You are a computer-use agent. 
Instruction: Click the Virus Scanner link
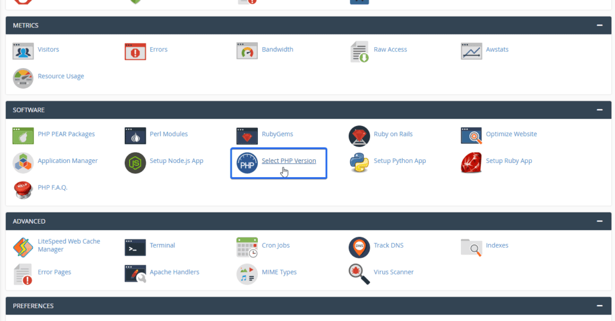pyautogui.click(x=393, y=272)
